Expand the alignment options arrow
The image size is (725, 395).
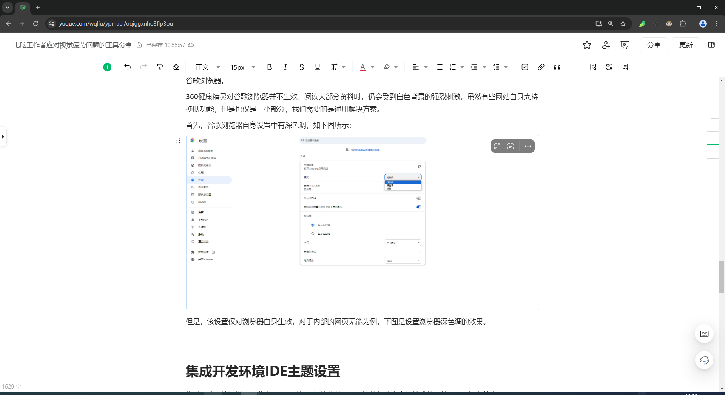click(426, 67)
